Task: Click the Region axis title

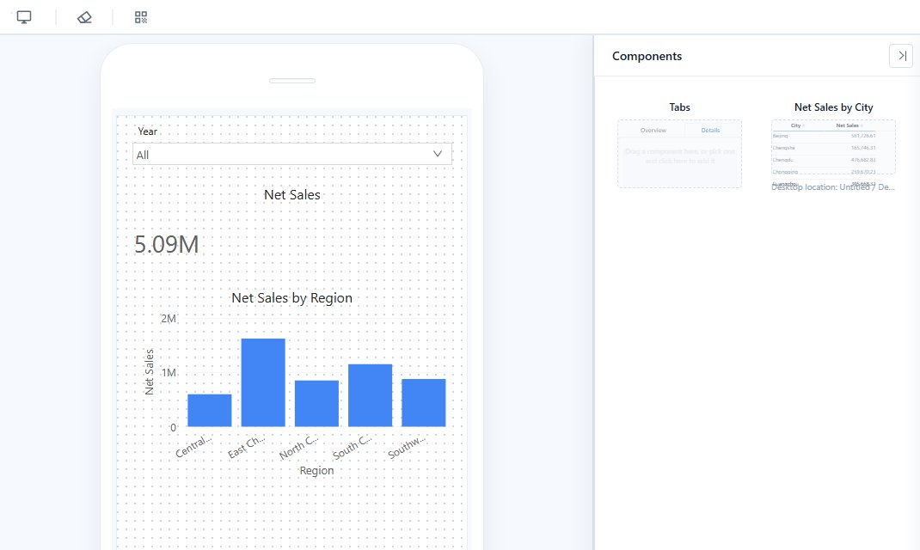Action: pyautogui.click(x=316, y=470)
